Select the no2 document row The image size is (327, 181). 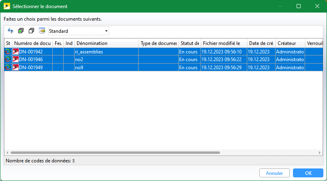pyautogui.click(x=105, y=59)
